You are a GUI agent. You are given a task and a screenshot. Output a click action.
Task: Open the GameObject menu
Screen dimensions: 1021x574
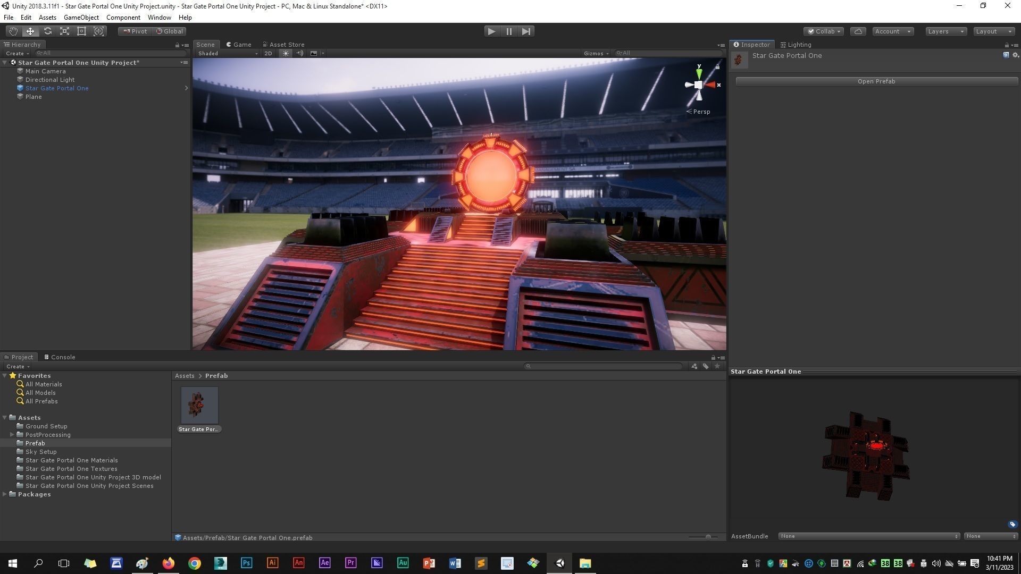[81, 18]
